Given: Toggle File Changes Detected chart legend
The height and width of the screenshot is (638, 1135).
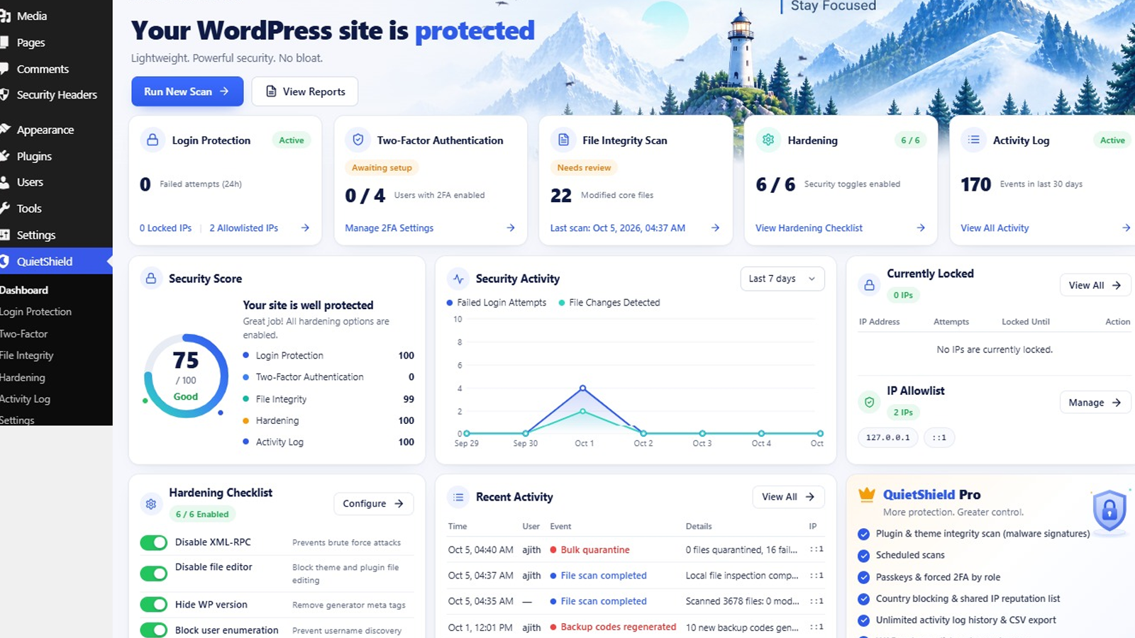Looking at the screenshot, I should [609, 302].
